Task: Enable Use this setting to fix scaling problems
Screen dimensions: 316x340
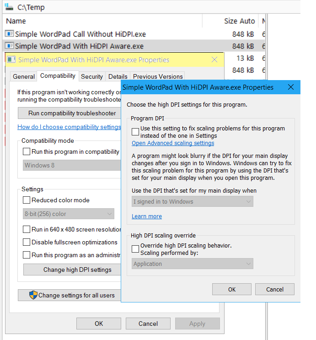Action: coord(135,132)
